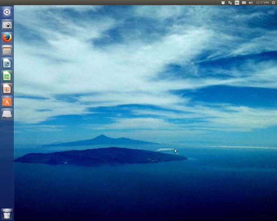Open the mail messaging indicator menu
Viewport: 277px width, 221px height.
pyautogui.click(x=244, y=3)
